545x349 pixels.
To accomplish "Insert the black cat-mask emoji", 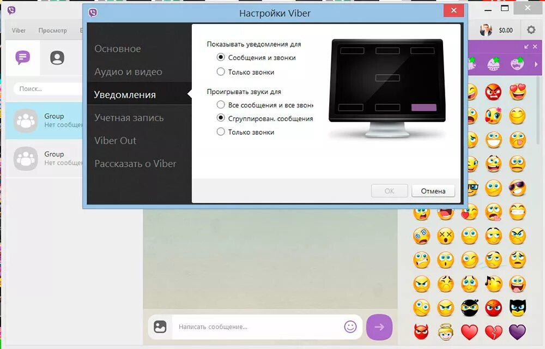I will click(518, 308).
